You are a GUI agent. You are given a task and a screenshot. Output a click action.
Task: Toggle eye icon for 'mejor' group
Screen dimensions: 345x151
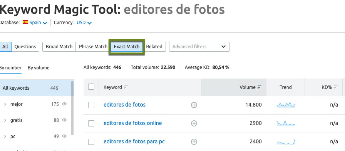coord(64,104)
